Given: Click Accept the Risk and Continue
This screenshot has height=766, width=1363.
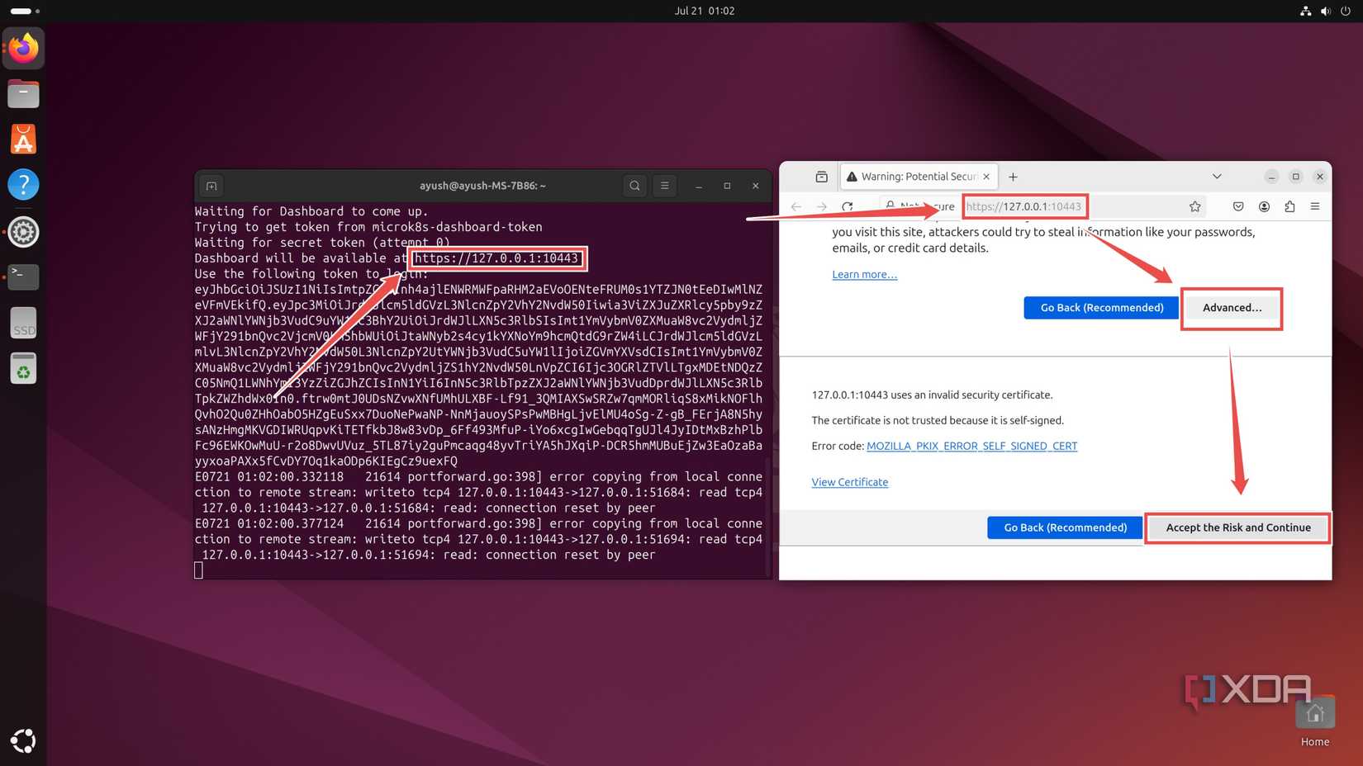Looking at the screenshot, I should tap(1237, 527).
